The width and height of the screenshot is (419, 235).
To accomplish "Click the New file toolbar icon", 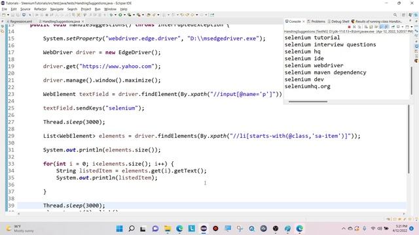I will tap(4, 15).
